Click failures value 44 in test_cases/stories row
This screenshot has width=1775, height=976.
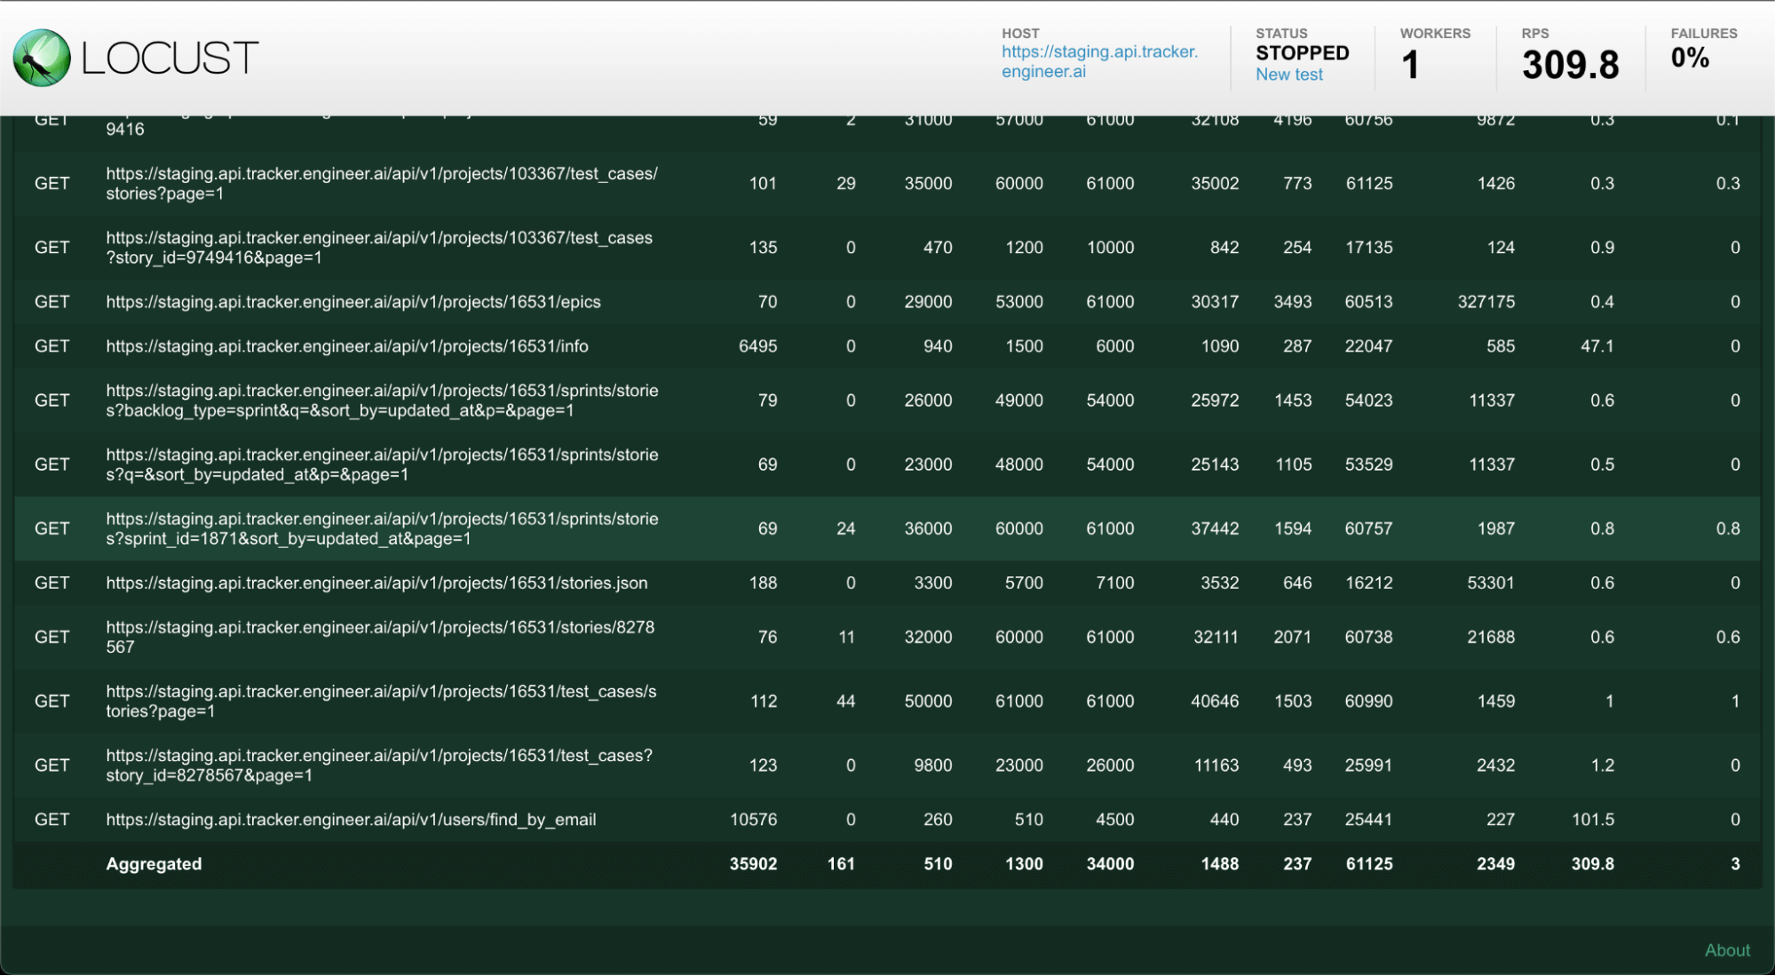[845, 702]
